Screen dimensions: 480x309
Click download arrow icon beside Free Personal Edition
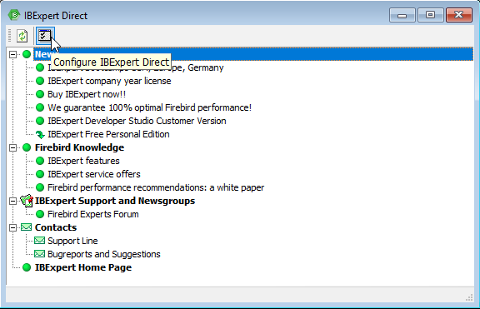click(40, 135)
